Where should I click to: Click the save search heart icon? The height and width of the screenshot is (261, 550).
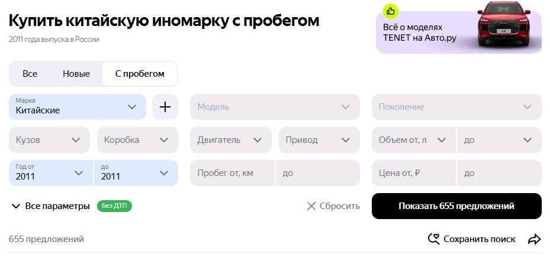pos(434,239)
